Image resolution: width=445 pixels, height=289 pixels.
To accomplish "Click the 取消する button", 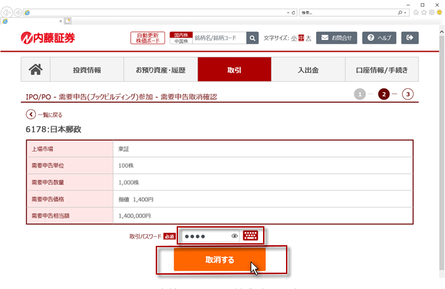I will 220,260.
